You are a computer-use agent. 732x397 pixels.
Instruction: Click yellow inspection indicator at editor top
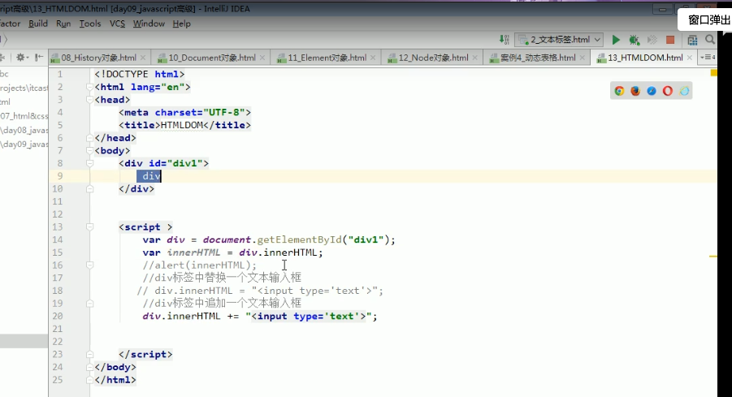click(x=713, y=73)
